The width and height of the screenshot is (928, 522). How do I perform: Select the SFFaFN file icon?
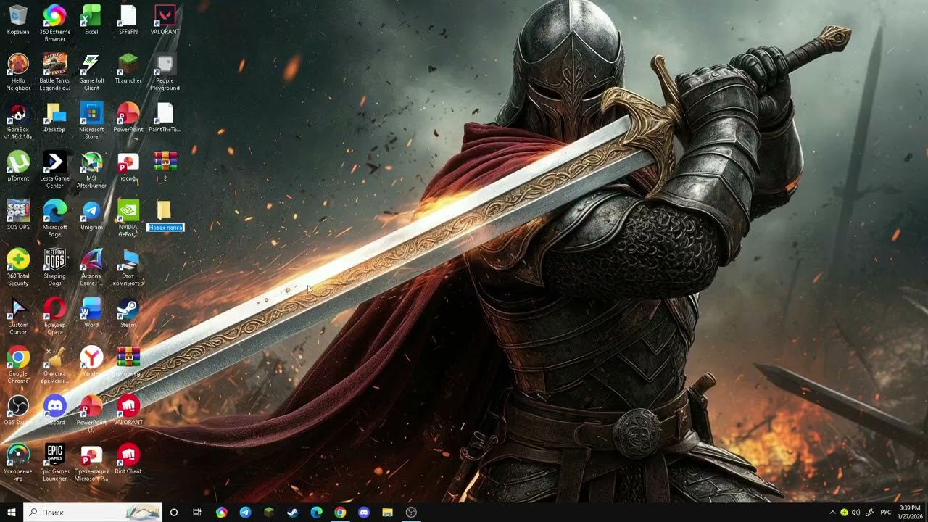click(128, 15)
